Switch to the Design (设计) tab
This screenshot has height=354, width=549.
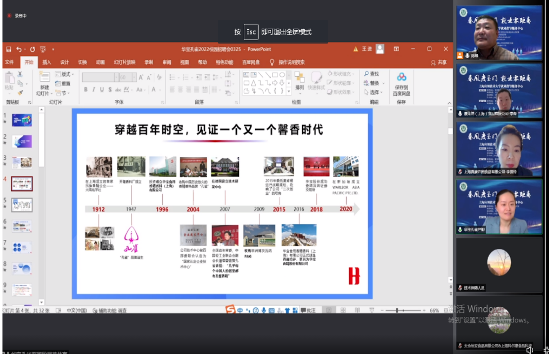point(64,62)
